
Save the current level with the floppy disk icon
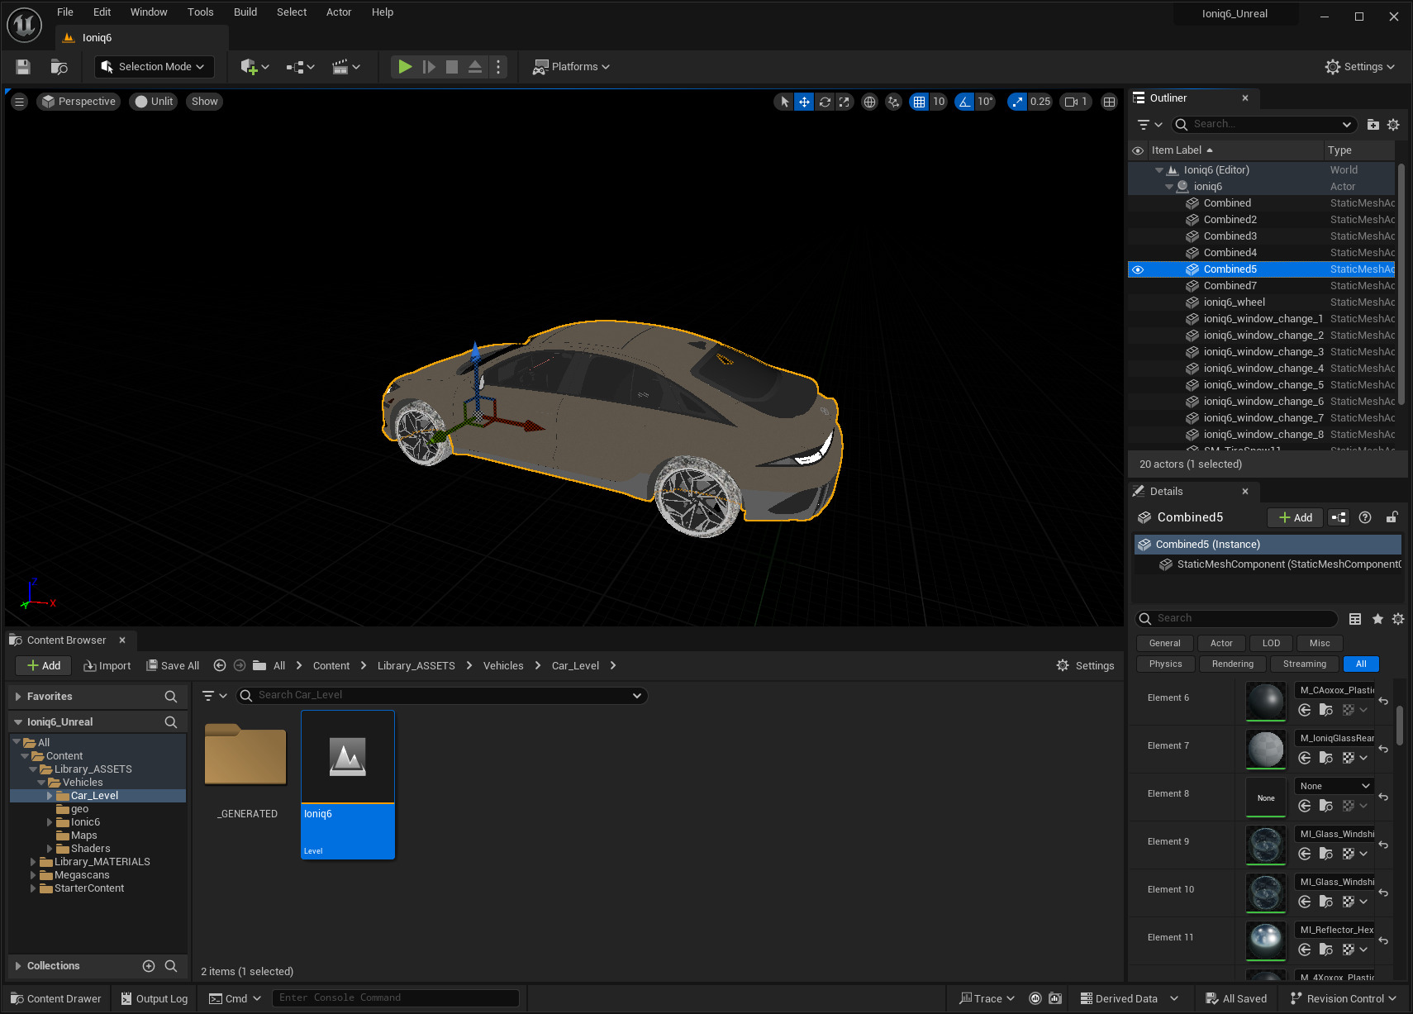point(23,67)
